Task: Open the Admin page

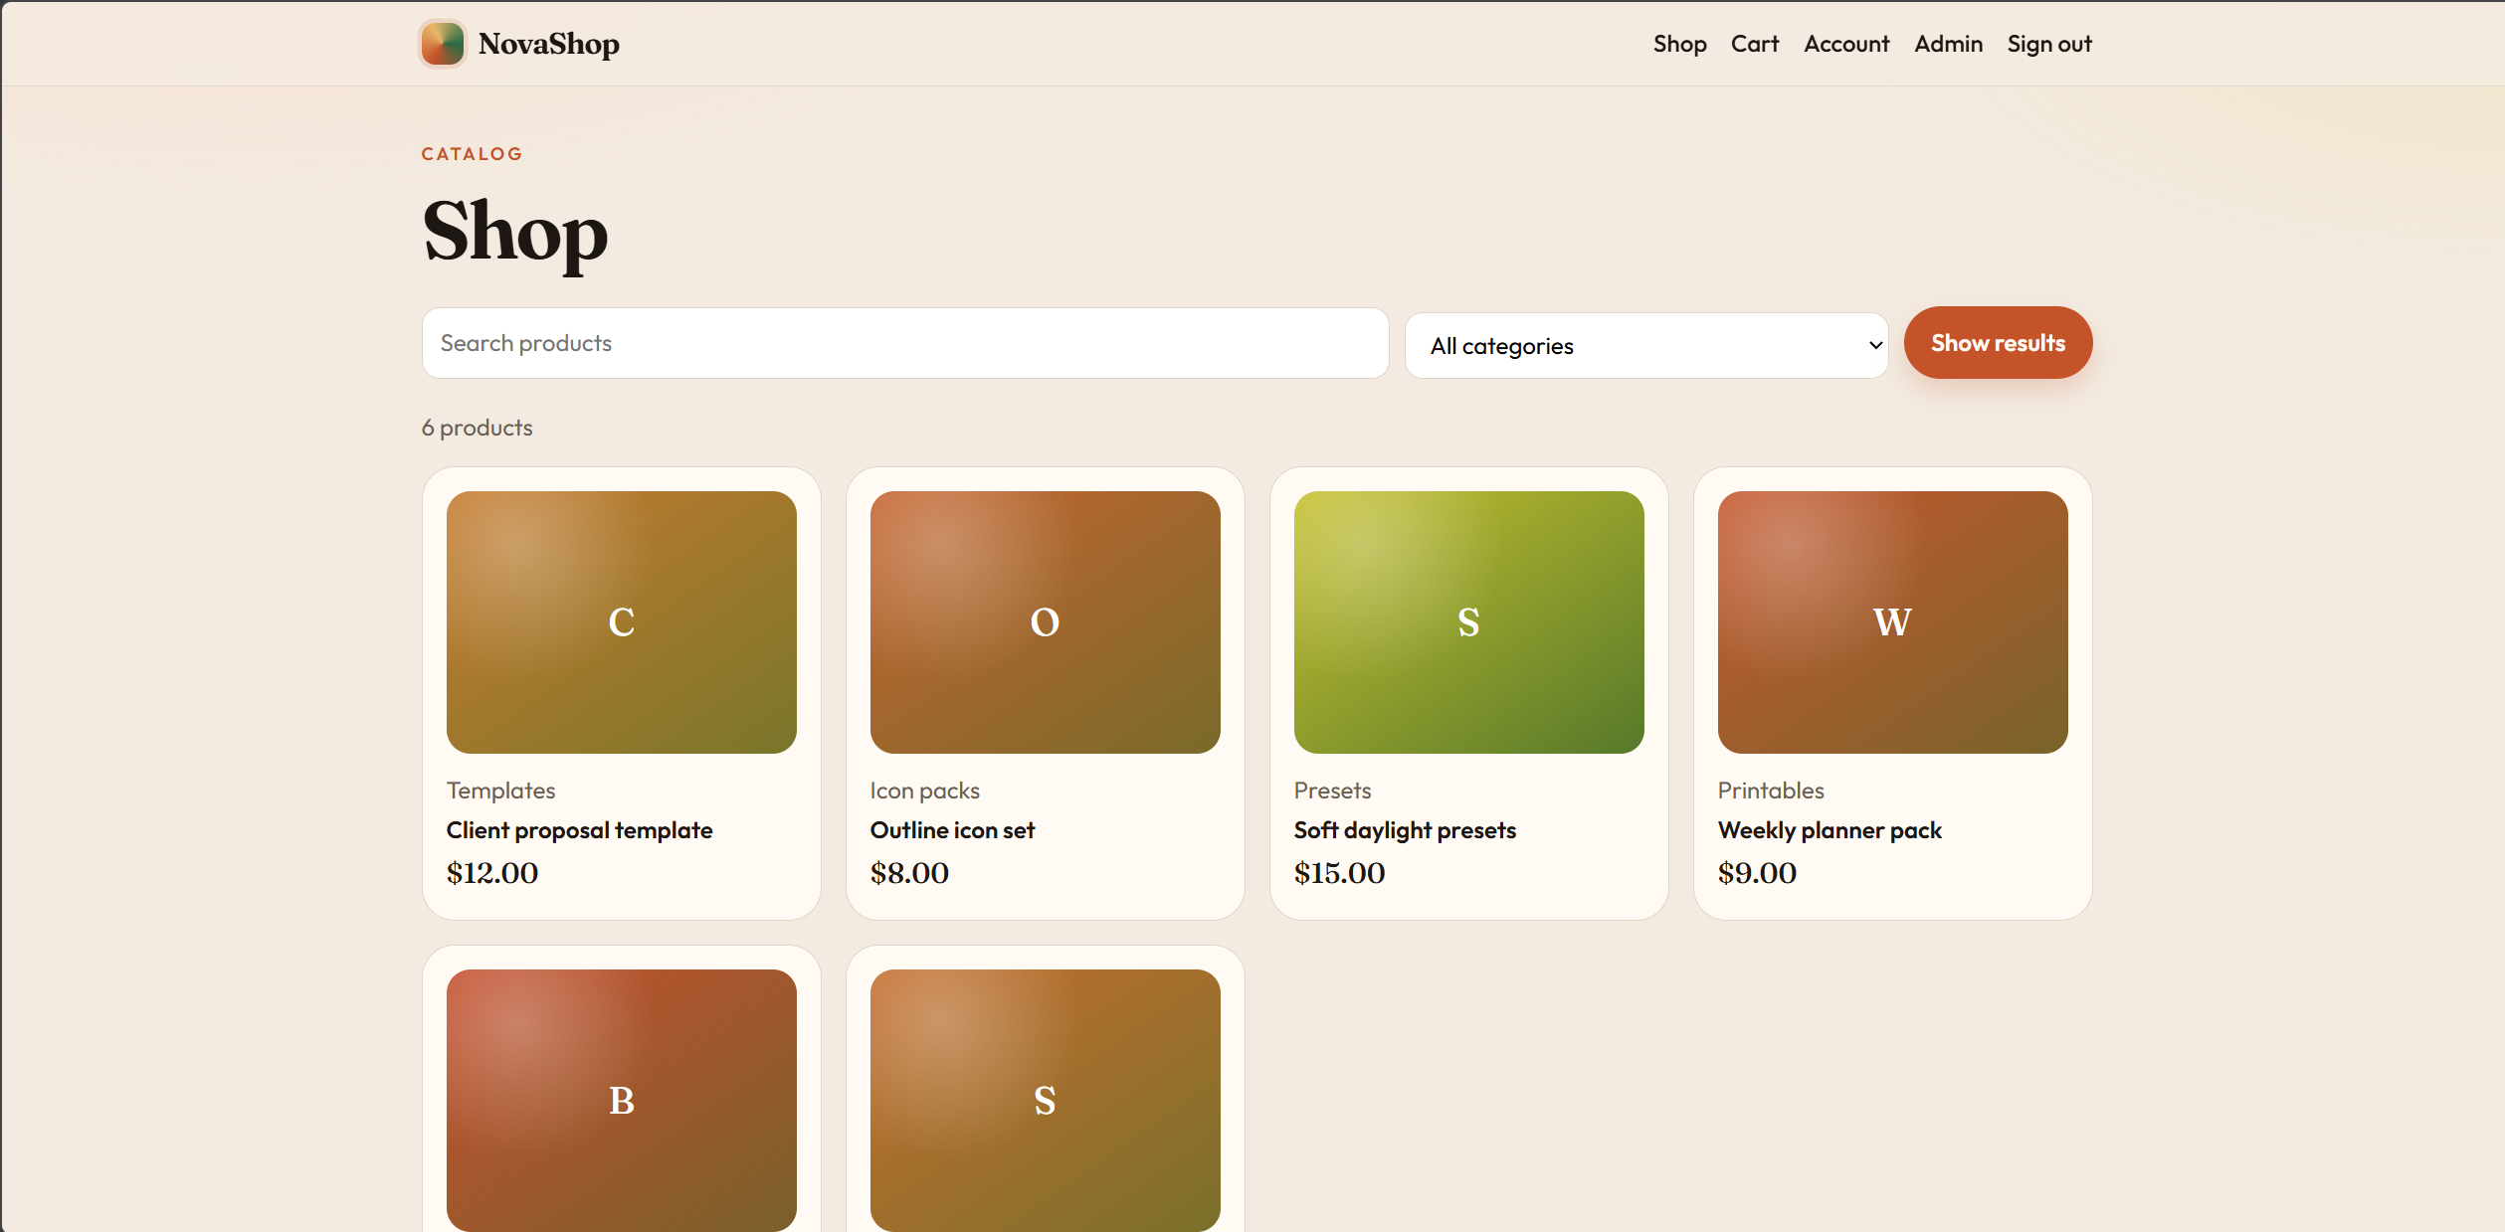Action: pyautogui.click(x=1948, y=44)
